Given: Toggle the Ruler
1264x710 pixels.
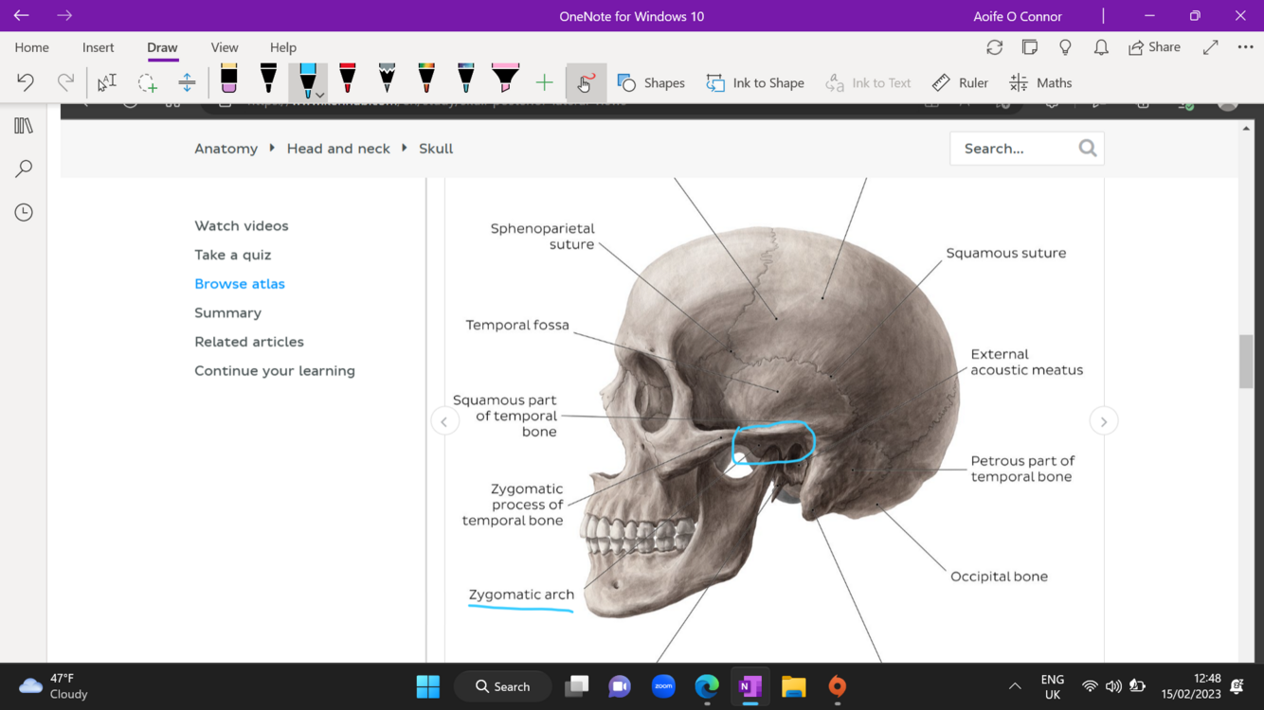Looking at the screenshot, I should point(960,82).
